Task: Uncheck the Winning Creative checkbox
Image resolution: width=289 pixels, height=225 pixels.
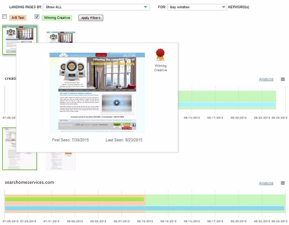Action: (37, 17)
